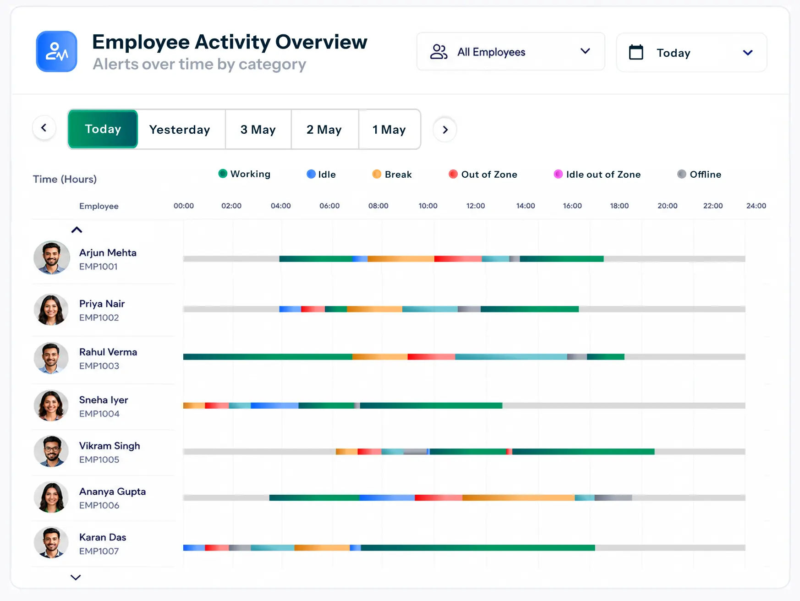Click the 12:00 time axis label

476,206
